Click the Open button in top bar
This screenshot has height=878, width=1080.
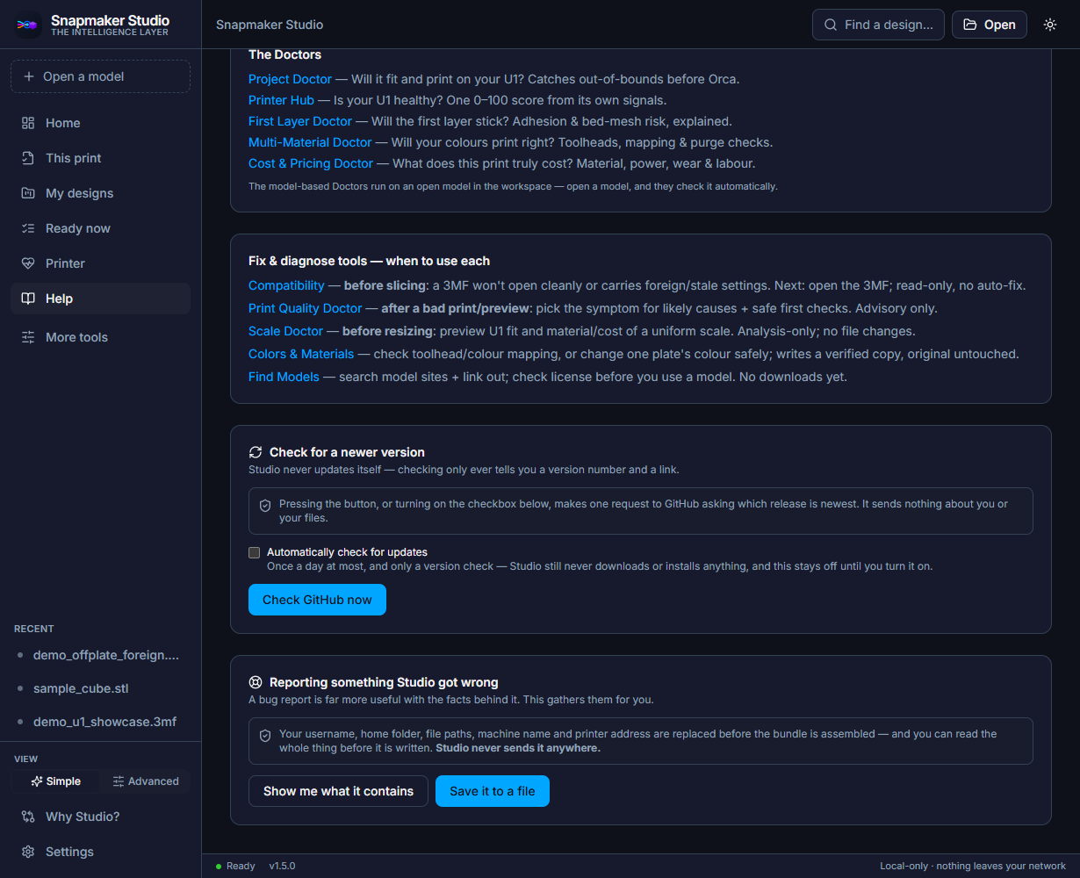(x=990, y=25)
